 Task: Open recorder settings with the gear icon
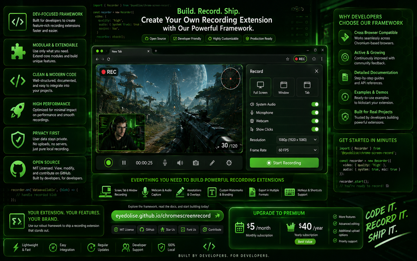pyautogui.click(x=229, y=162)
